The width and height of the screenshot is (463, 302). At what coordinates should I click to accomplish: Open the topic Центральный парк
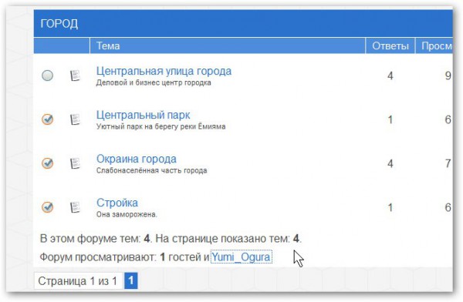pos(144,115)
